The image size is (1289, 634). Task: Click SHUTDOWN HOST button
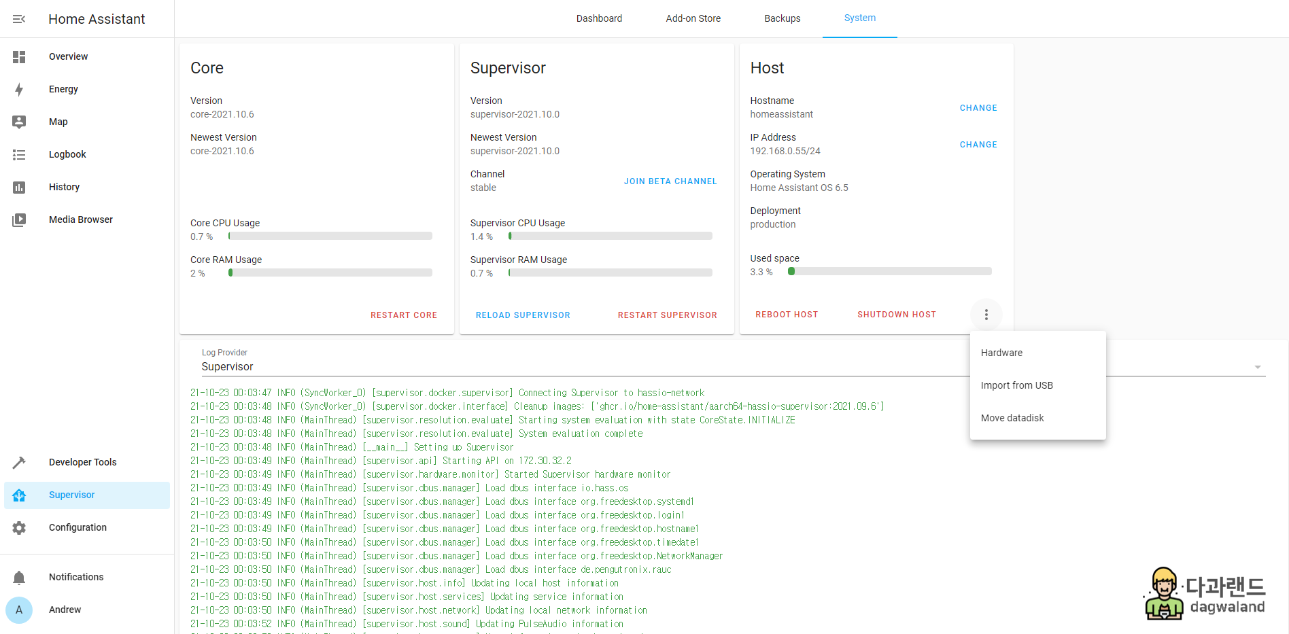(897, 315)
